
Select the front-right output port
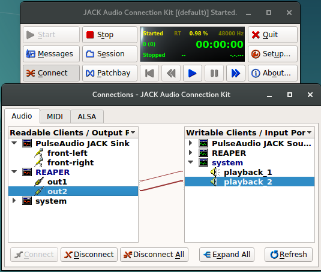coord(70,163)
